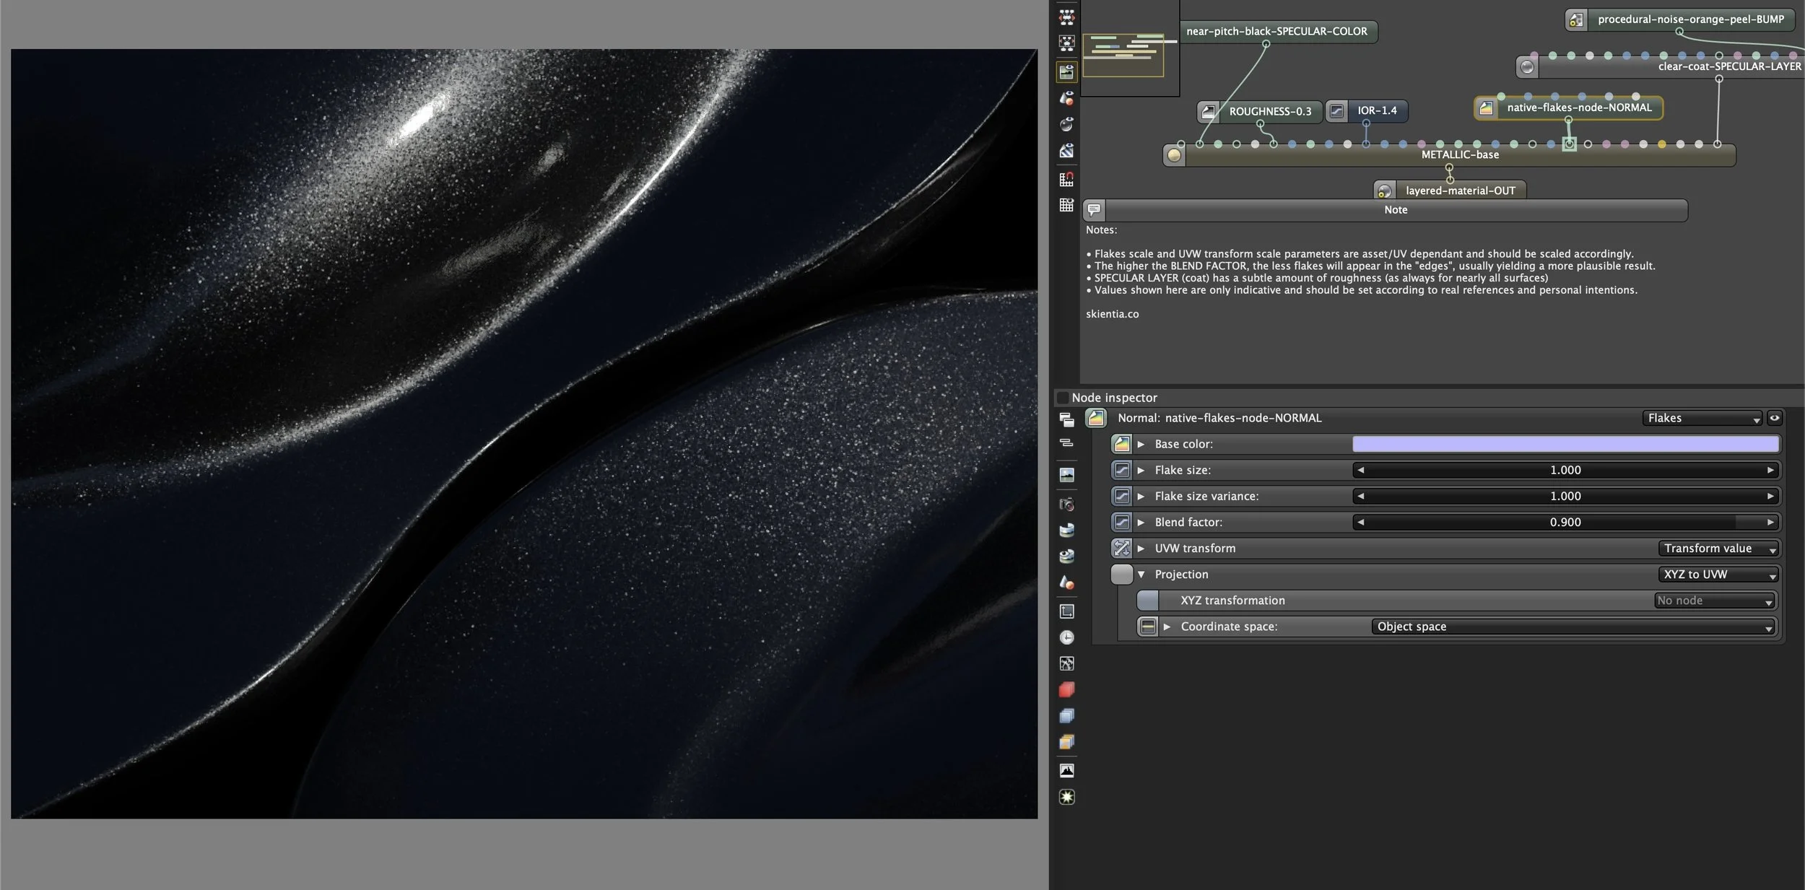Click the grid snap magnet icon
The image size is (1805, 890).
pos(1066,178)
